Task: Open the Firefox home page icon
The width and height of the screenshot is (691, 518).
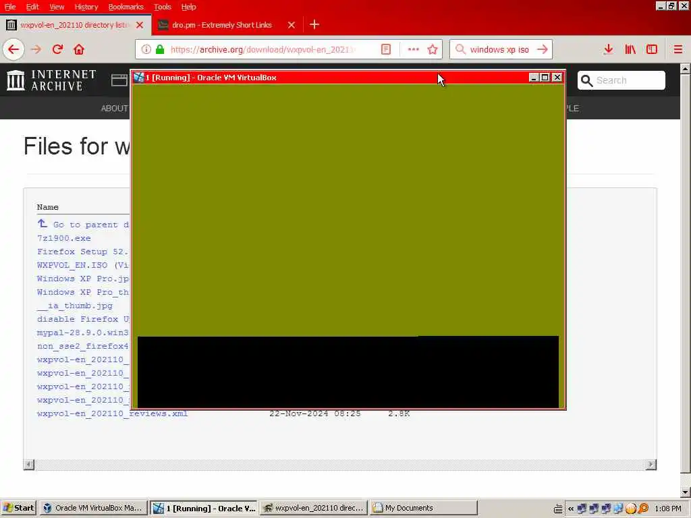Action: pos(79,49)
